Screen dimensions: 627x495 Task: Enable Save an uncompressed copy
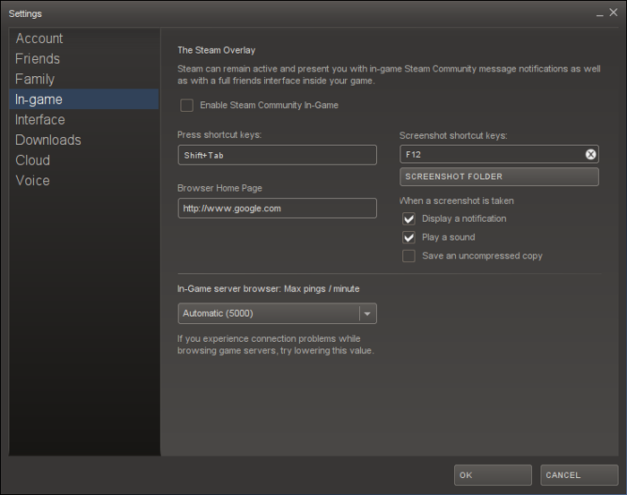pos(408,256)
